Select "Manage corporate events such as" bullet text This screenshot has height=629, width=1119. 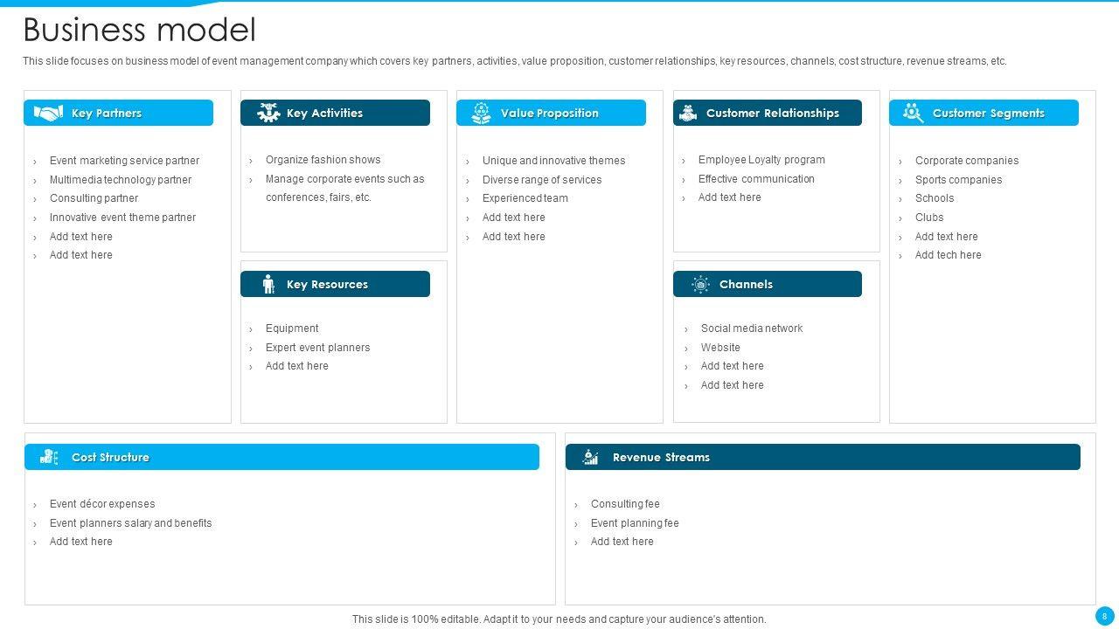(345, 179)
